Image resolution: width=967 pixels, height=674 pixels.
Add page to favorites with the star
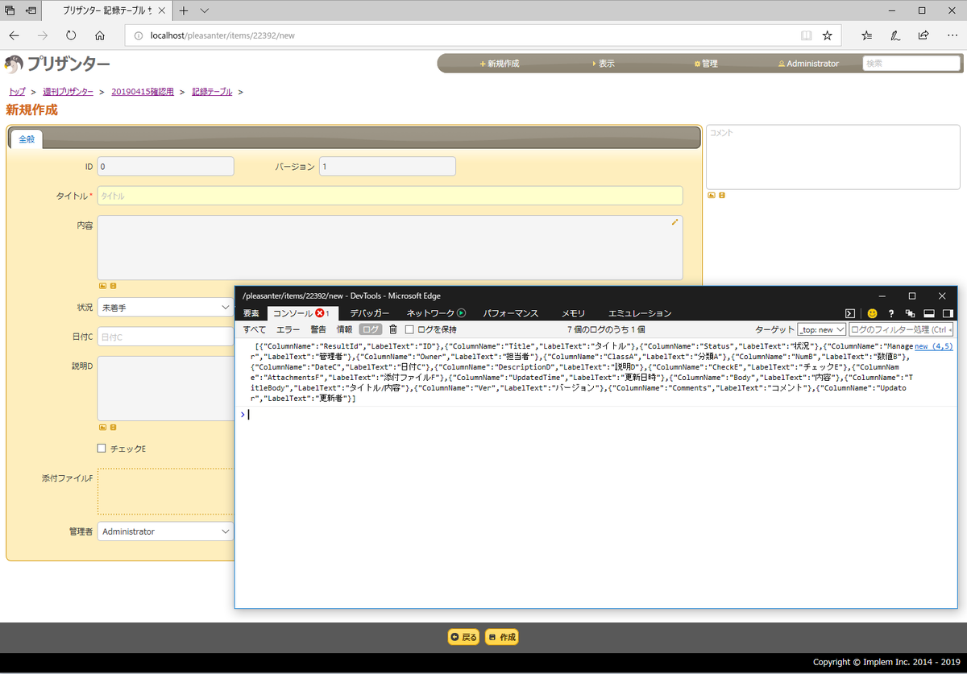[827, 35]
